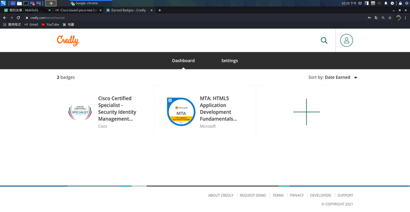Open Credly search magnifier

324,40
